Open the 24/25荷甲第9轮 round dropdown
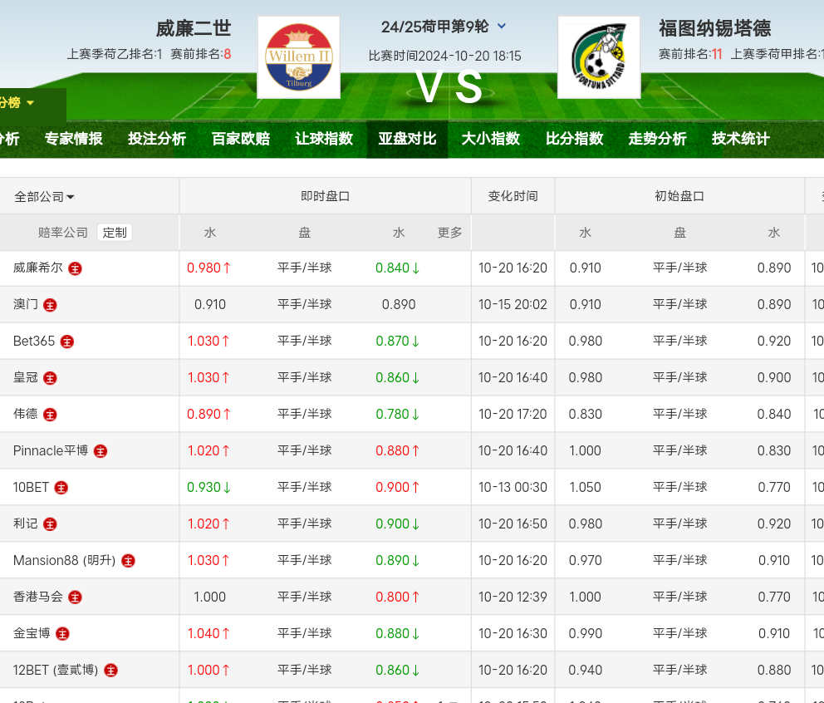 point(444,27)
